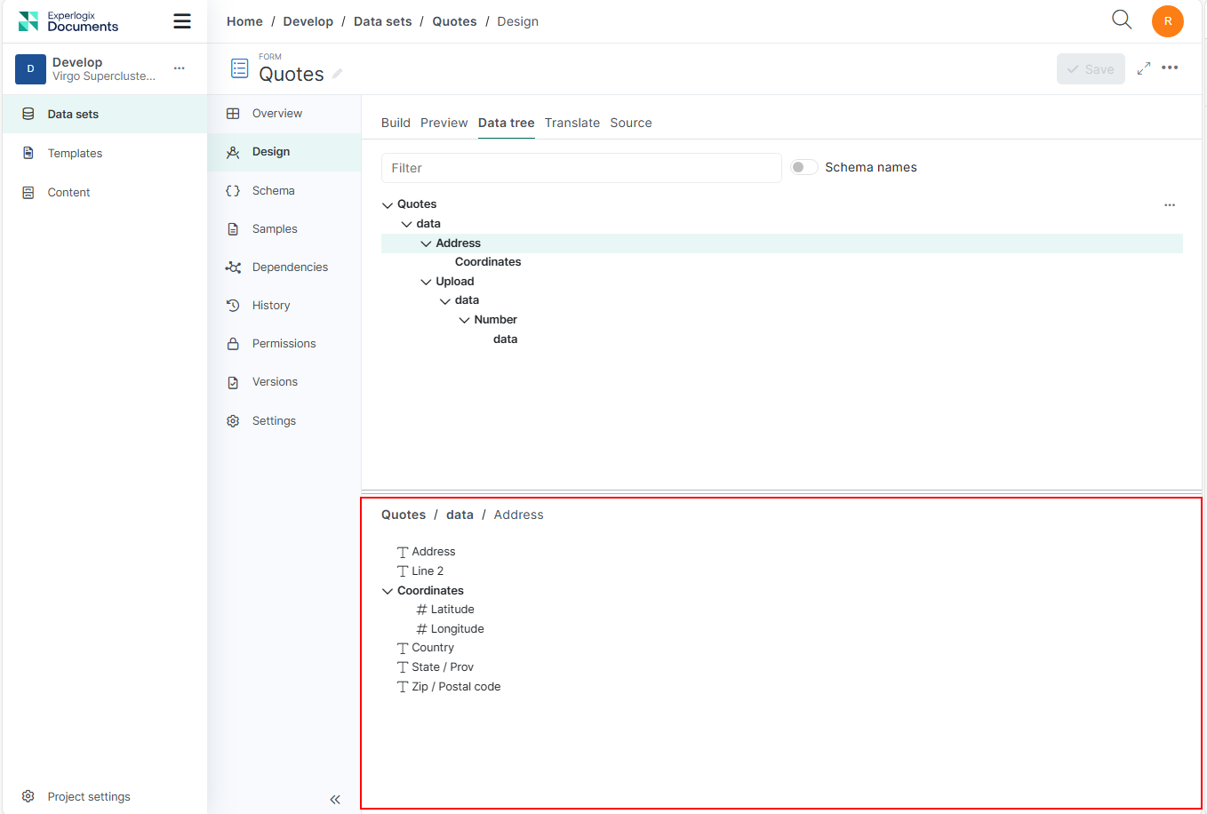Go to Data sets breadcrumb link
This screenshot has height=814, width=1207.
coord(383,21)
